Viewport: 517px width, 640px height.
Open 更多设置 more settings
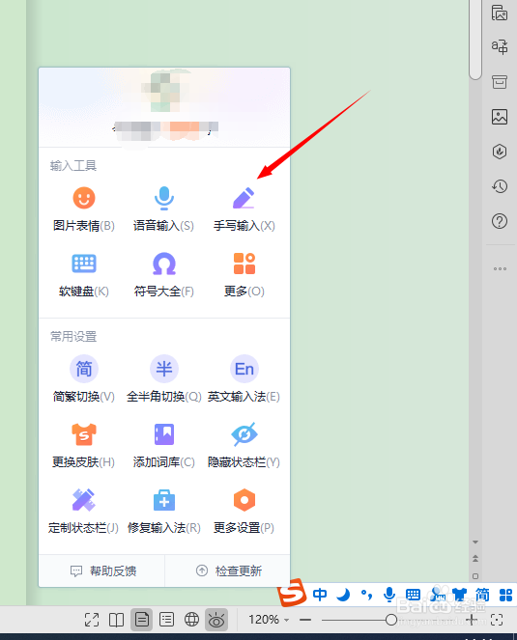(x=244, y=512)
